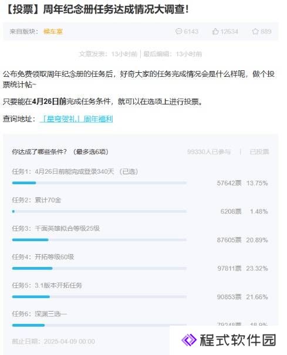287x355 pixels.
Task: Click the 已投票 voted button
Action: (x=259, y=152)
